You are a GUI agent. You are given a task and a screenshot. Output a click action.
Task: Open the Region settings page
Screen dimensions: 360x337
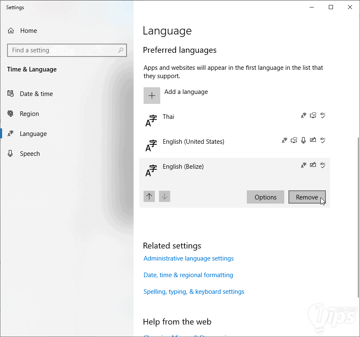30,114
